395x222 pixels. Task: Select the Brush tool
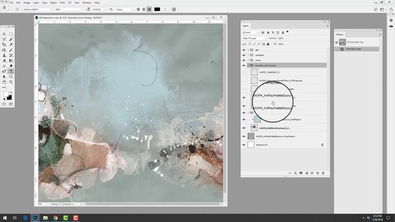click(x=11, y=50)
